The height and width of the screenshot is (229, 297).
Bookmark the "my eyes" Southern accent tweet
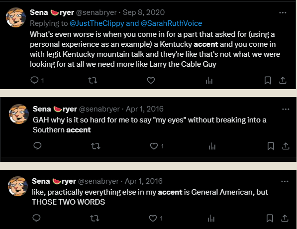point(271,146)
